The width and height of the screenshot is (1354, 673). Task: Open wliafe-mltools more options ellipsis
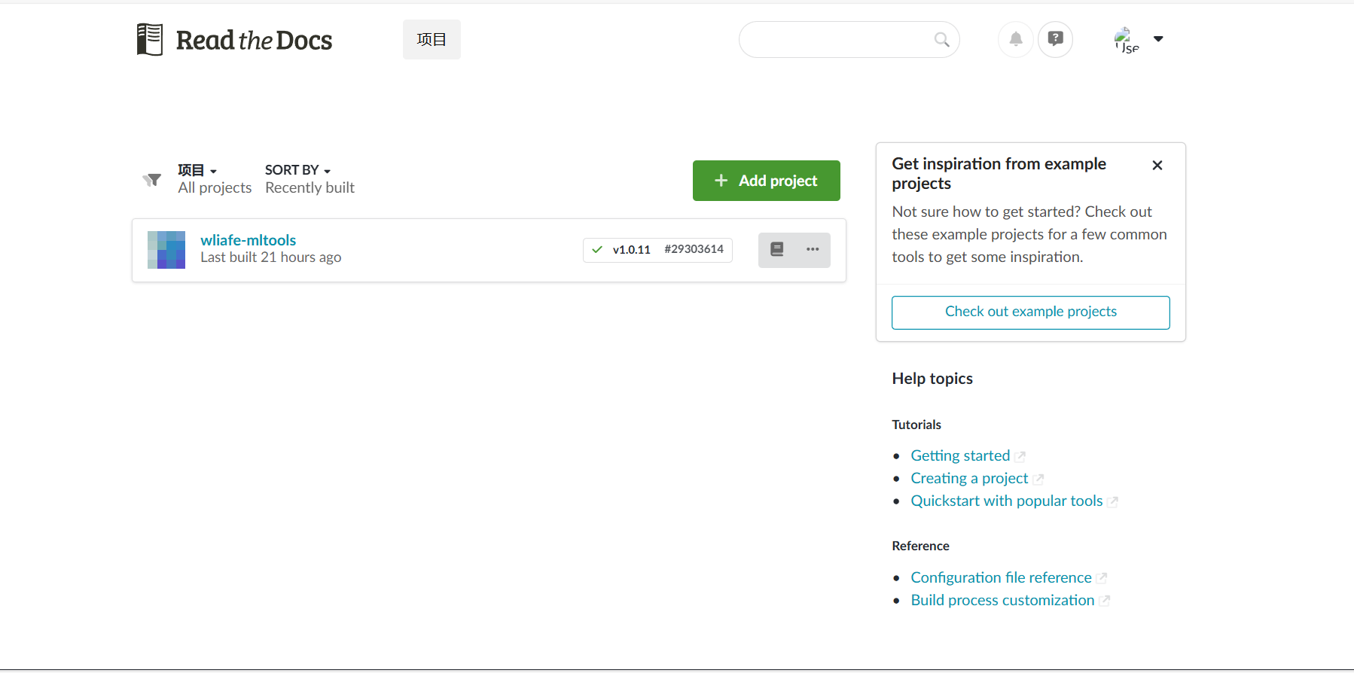[813, 250]
